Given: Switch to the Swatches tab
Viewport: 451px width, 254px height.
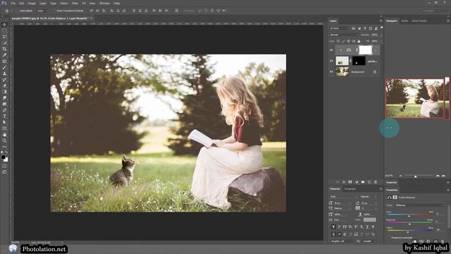Looking at the screenshot, I should [x=392, y=183].
